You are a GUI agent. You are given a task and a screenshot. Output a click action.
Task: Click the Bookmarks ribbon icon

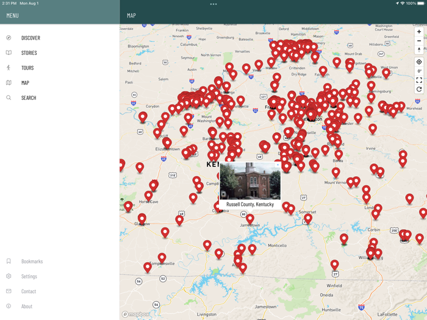[9, 261]
